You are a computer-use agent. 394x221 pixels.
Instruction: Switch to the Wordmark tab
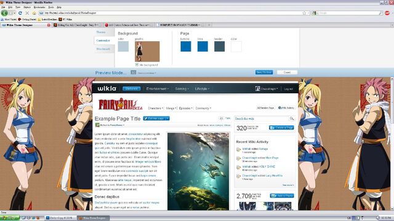click(103, 49)
